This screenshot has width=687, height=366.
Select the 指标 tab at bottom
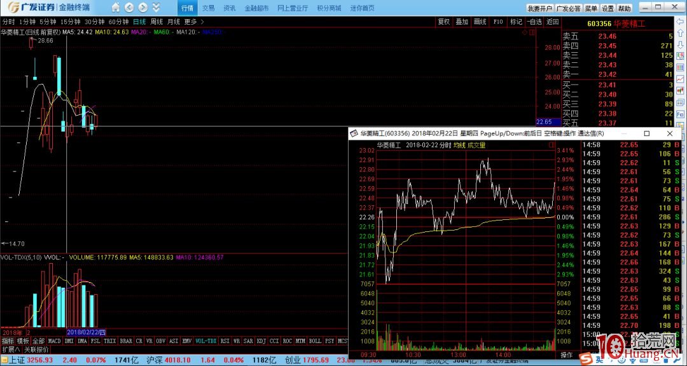[8, 341]
